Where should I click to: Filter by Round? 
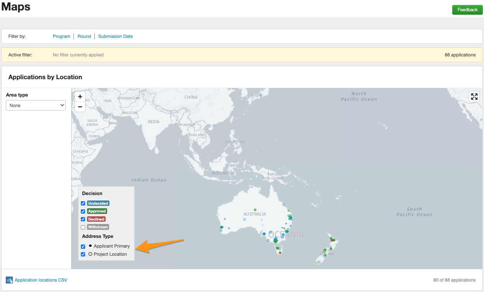(84, 36)
